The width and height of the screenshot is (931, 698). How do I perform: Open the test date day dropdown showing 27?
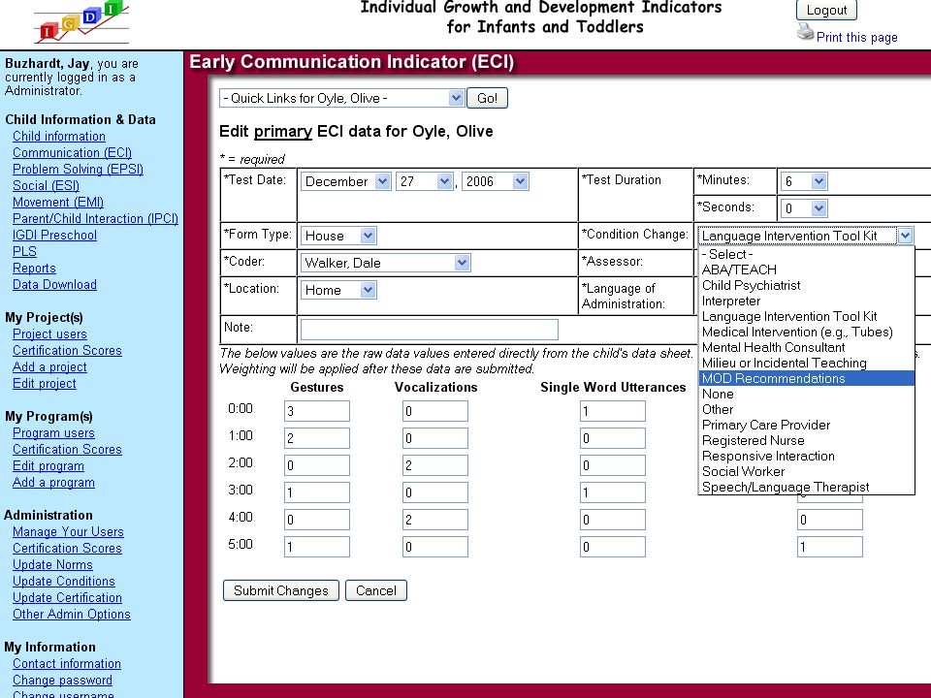424,181
